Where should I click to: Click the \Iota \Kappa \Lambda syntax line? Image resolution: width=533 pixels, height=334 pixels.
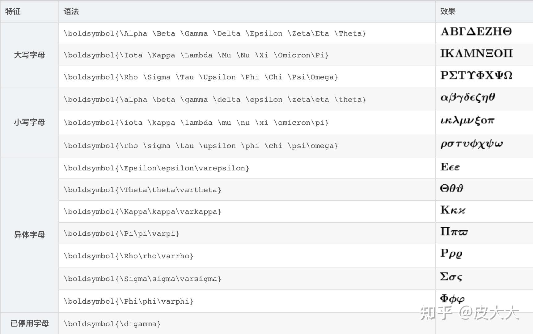pyautogui.click(x=196, y=55)
